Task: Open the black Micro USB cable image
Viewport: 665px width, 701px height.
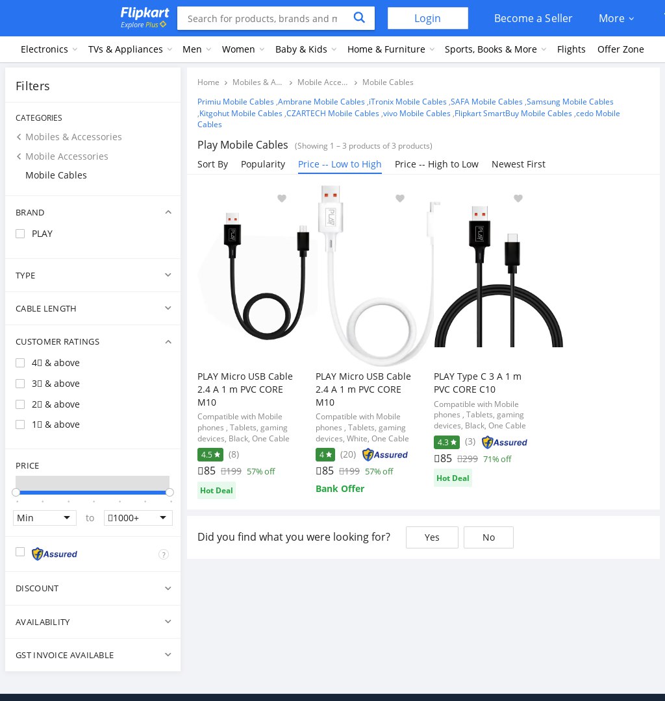Action: (x=257, y=277)
